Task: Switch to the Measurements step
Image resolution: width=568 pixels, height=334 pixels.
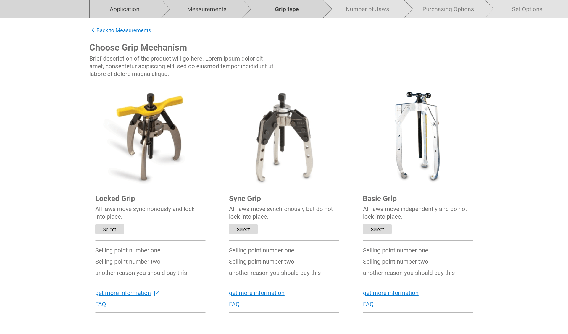Action: coord(206,9)
